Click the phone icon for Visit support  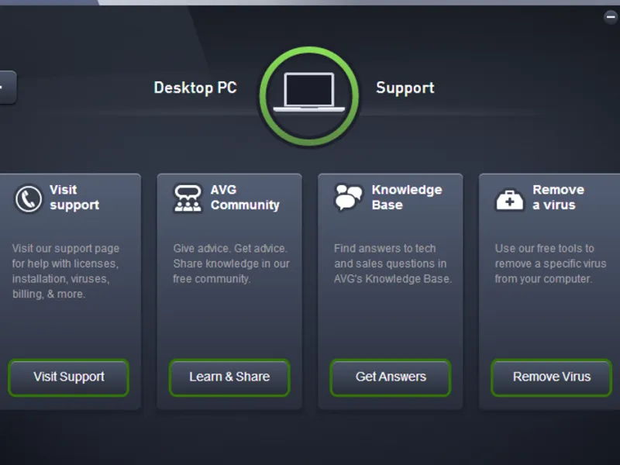click(28, 198)
